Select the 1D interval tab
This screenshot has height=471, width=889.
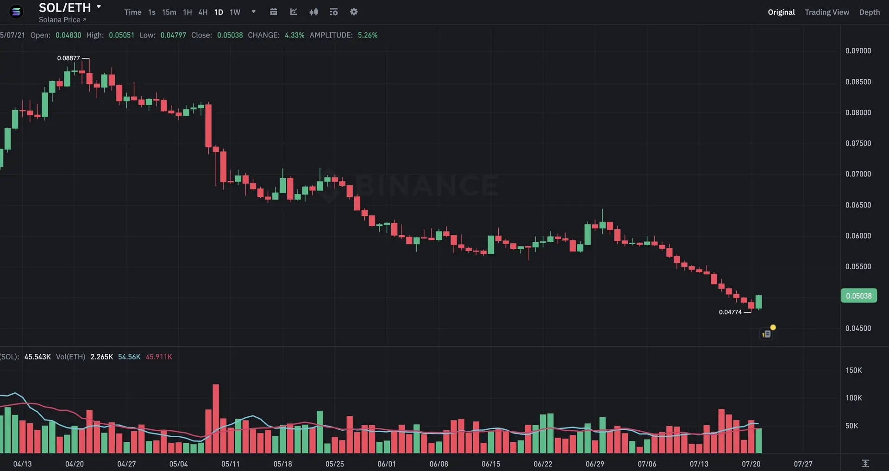click(218, 12)
